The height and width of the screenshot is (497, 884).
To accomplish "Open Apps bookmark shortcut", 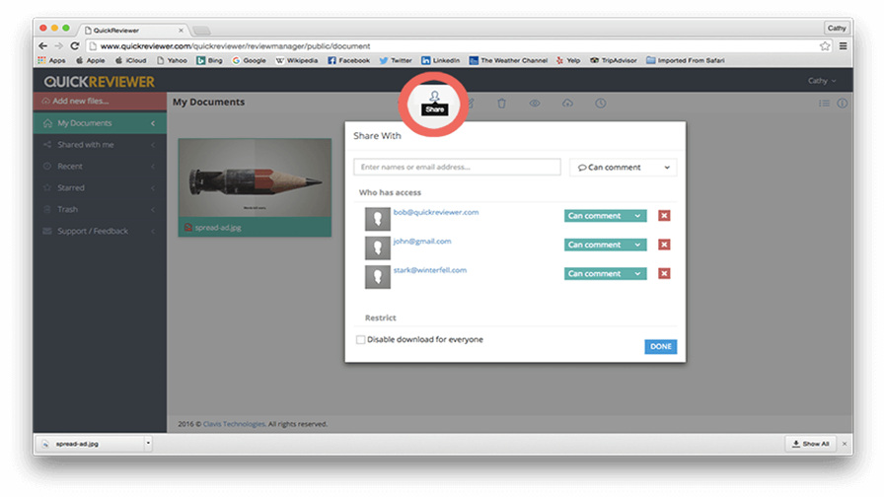I will pyautogui.click(x=51, y=60).
